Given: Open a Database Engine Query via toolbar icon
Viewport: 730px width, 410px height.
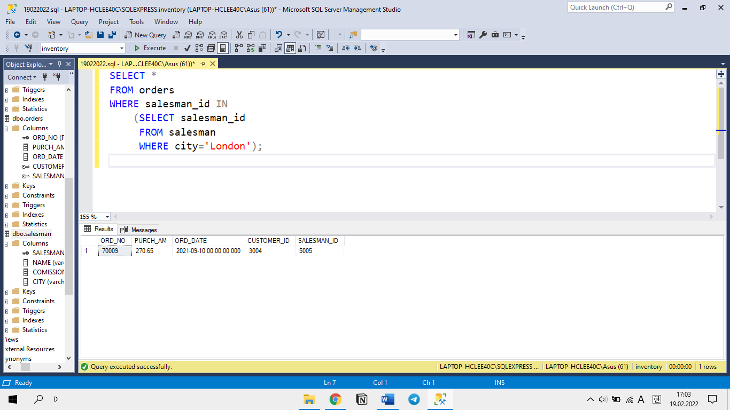Looking at the screenshot, I should pos(176,35).
